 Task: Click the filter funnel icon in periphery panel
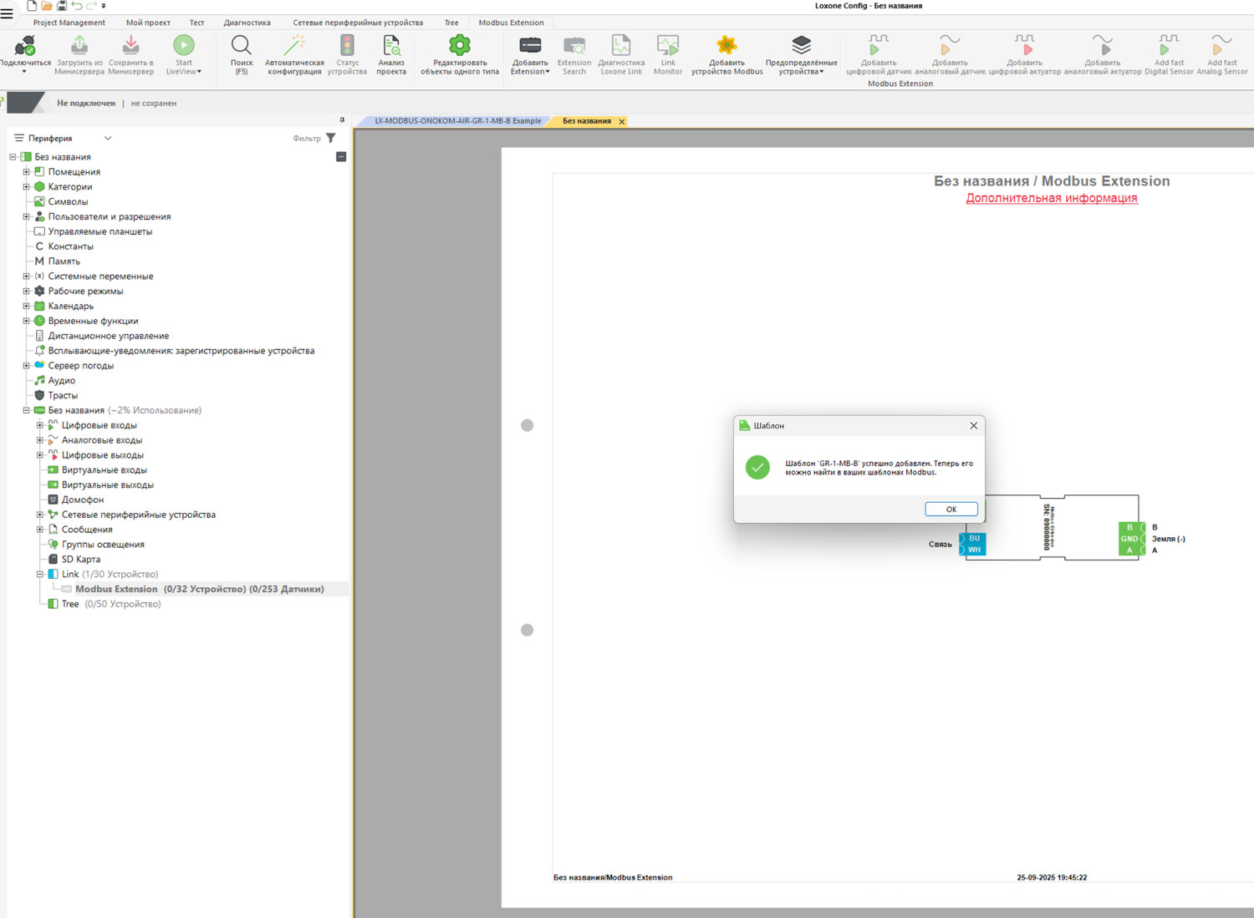(331, 138)
